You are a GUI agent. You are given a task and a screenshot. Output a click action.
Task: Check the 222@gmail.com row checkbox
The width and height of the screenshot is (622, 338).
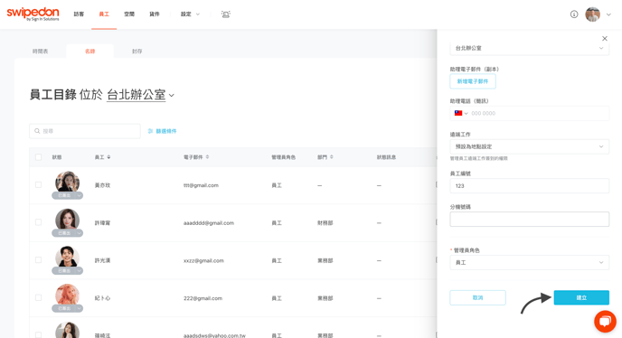click(39, 298)
